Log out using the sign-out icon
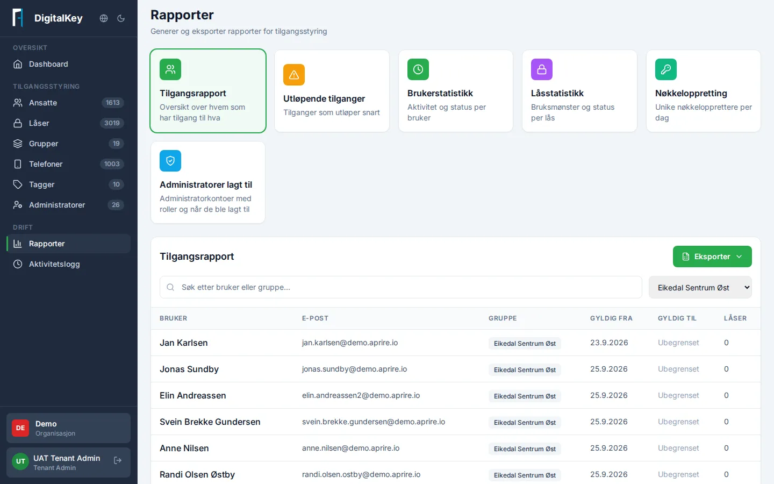Image resolution: width=774 pixels, height=484 pixels. (x=118, y=460)
